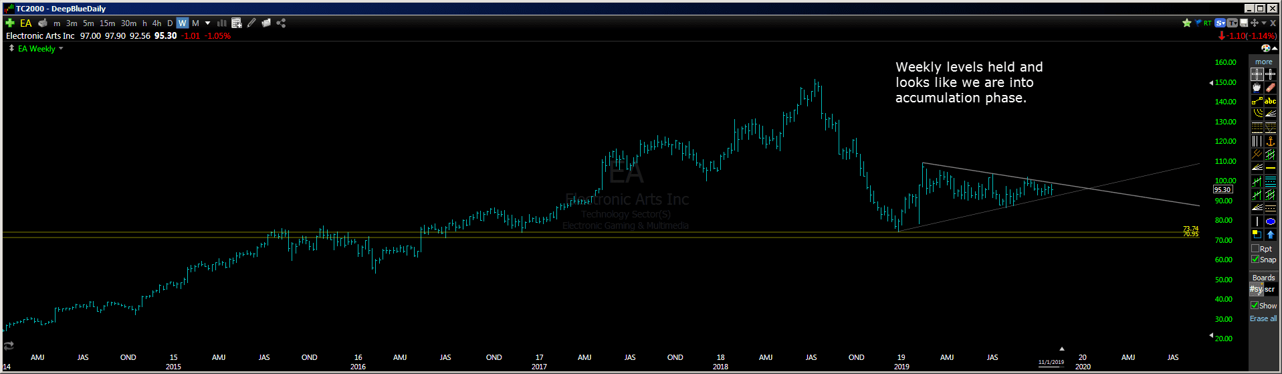The width and height of the screenshot is (1282, 374).
Task: Select the Fibonacci arcs tool
Action: (x=1257, y=113)
